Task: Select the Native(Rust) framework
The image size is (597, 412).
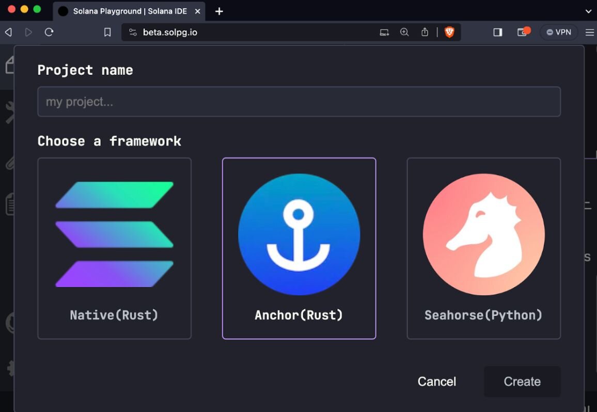Action: pos(114,248)
